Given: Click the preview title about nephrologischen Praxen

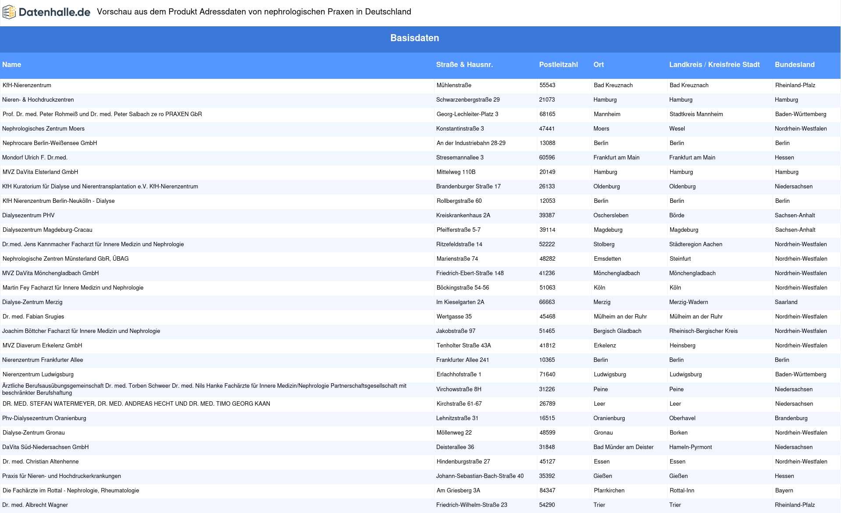Looking at the screenshot, I should pos(254,12).
